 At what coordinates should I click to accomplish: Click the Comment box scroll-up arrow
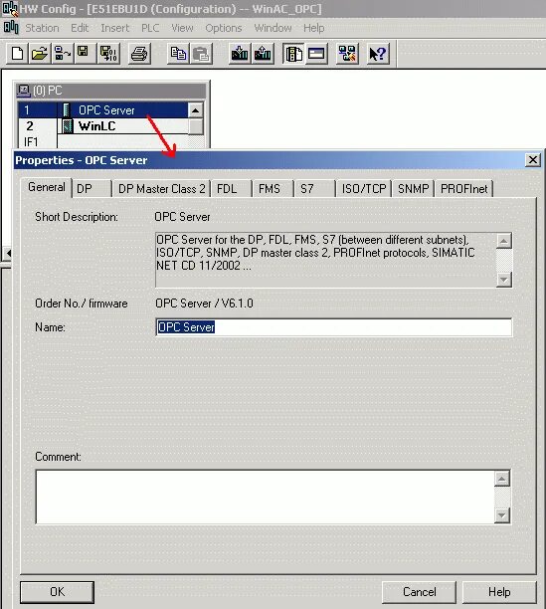tap(502, 479)
